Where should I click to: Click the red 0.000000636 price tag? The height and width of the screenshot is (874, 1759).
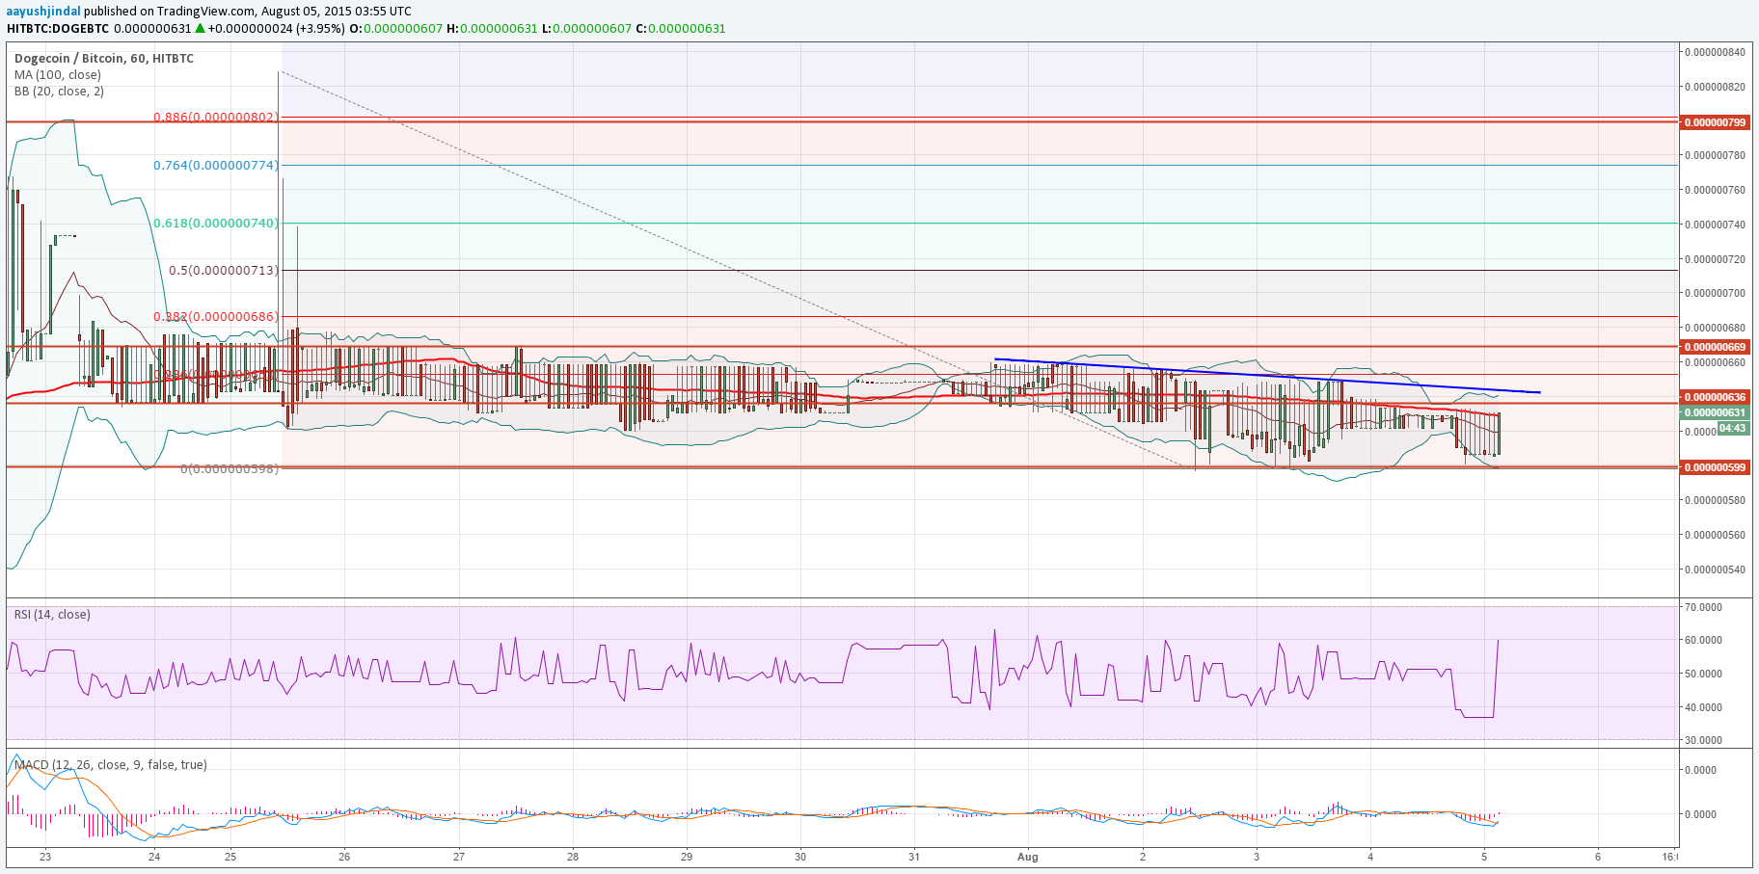[x=1714, y=397]
